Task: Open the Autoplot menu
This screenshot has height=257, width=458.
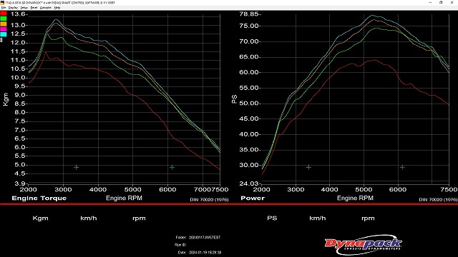Action: (x=46, y=8)
